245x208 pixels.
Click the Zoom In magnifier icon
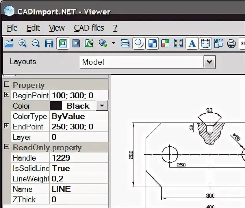point(23,43)
